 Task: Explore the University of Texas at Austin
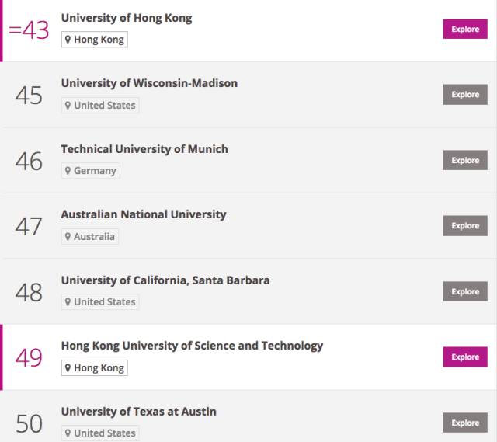[x=465, y=423]
